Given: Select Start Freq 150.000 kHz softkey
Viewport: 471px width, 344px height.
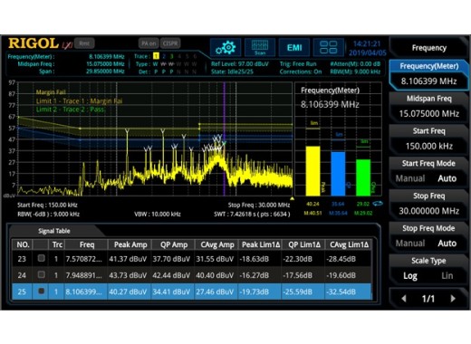Looking at the screenshot, I should point(428,139).
